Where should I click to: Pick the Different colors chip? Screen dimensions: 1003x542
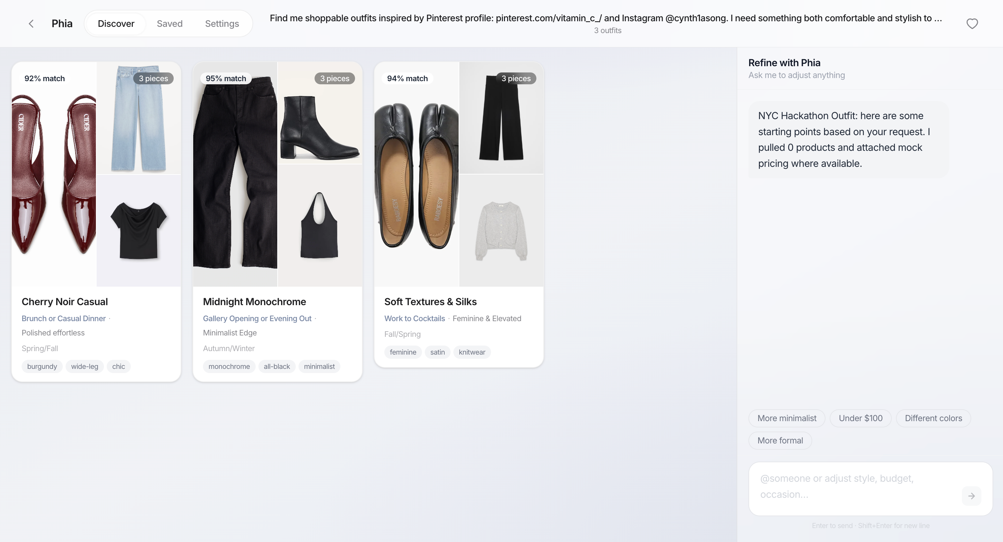(x=933, y=418)
